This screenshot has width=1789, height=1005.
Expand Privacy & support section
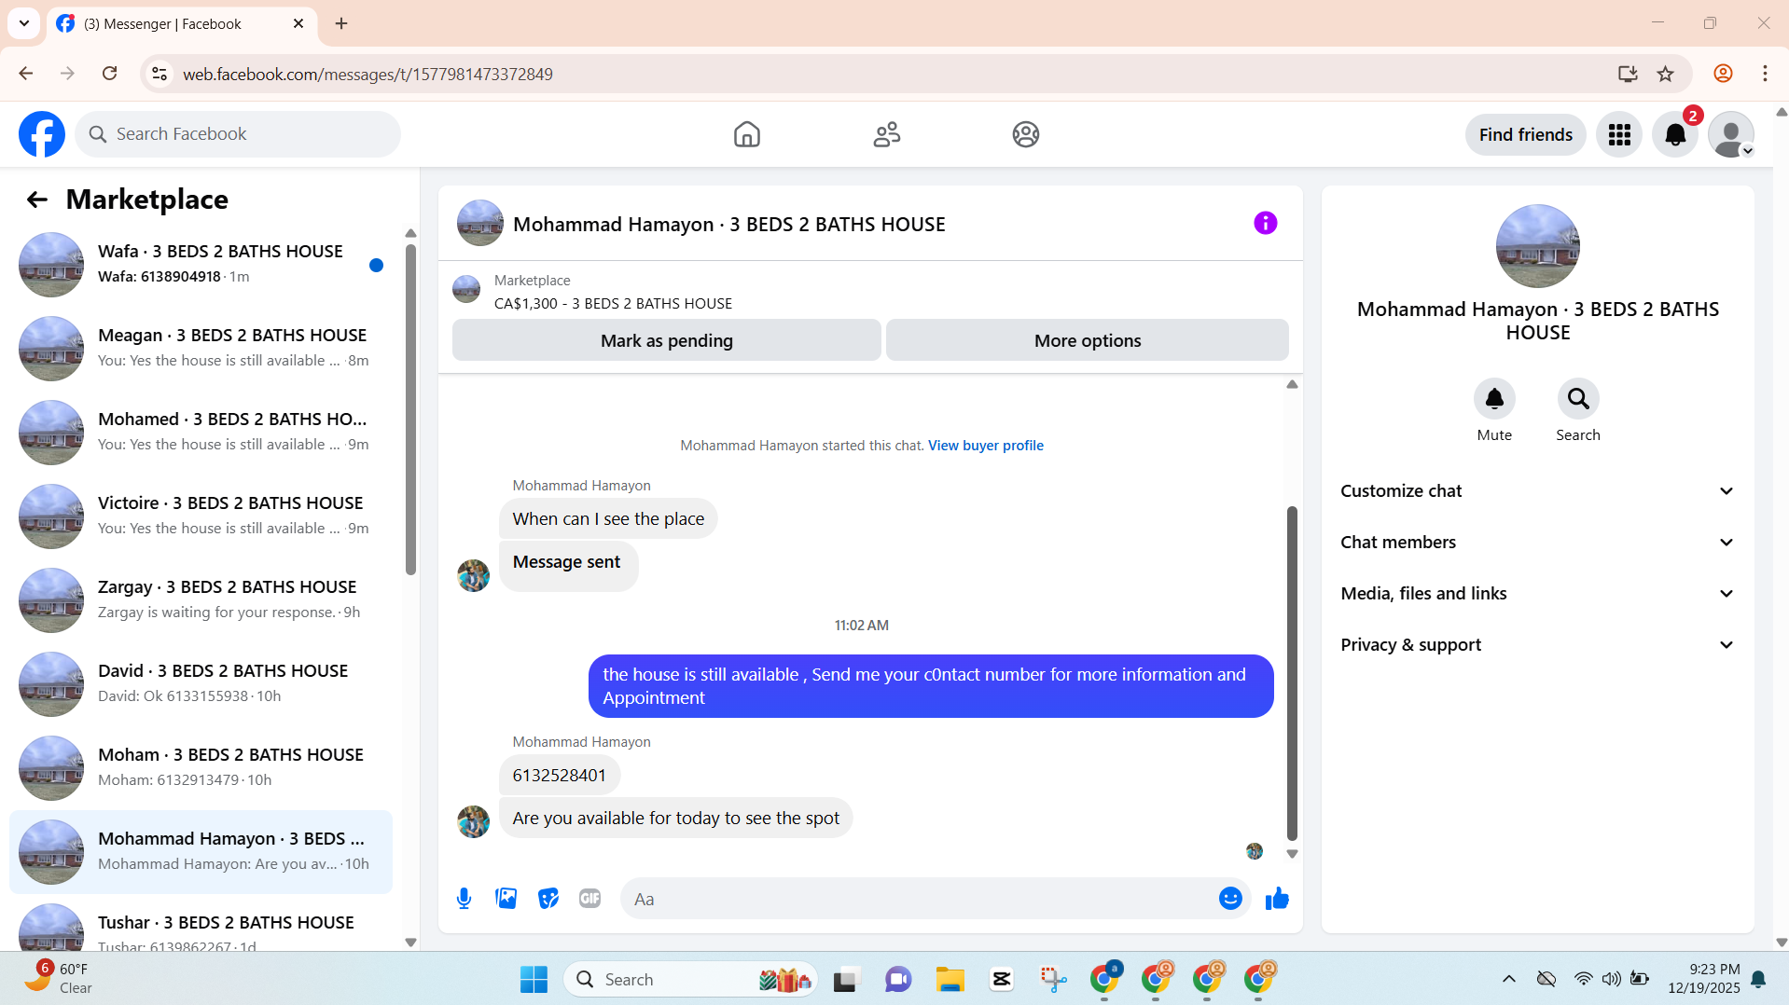pyautogui.click(x=1537, y=645)
